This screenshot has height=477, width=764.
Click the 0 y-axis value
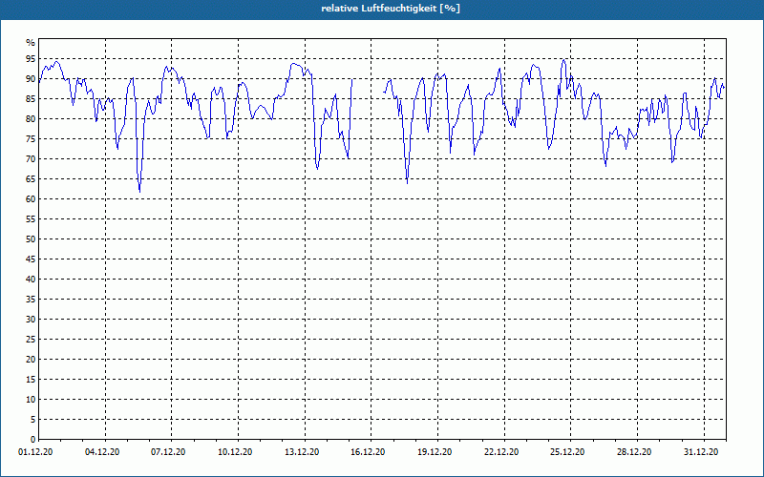[x=33, y=440]
